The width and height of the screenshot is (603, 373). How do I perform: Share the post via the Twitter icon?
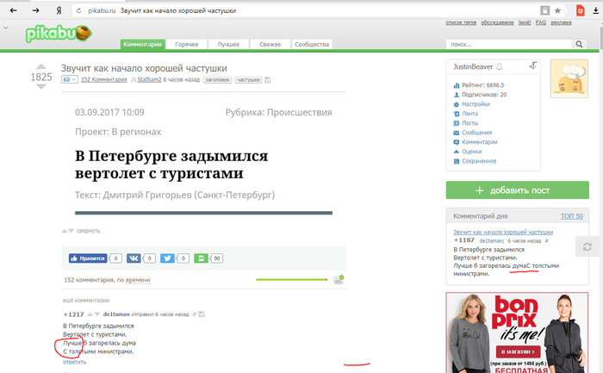click(x=167, y=258)
